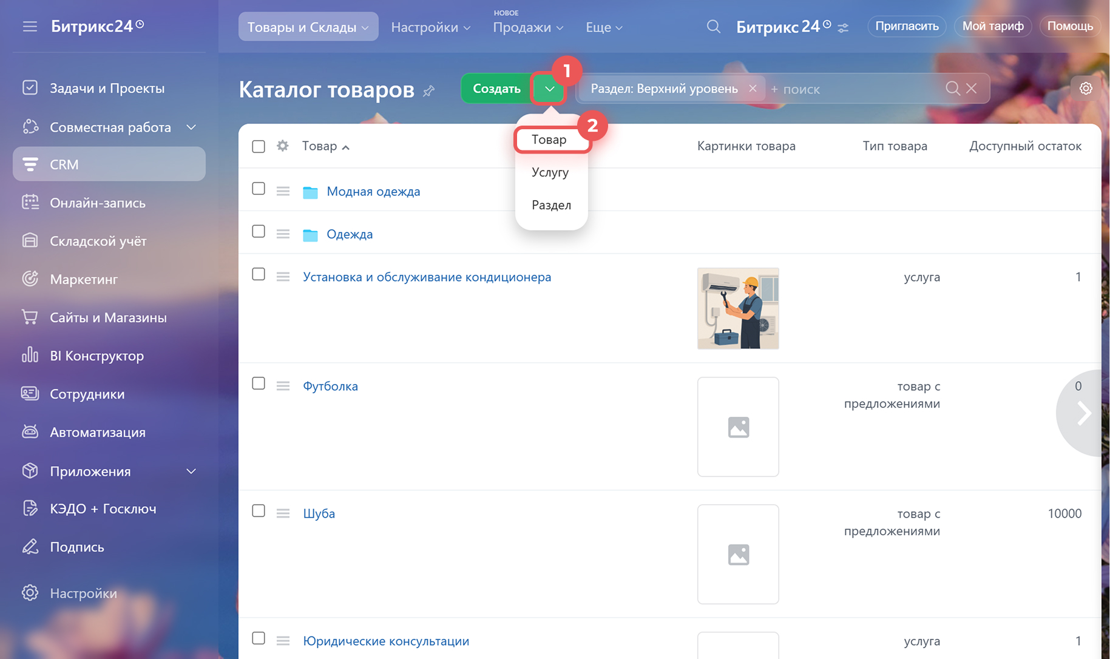Click the search magnifier icon in the top bar
Screen dimensions: 1110x659
714,27
